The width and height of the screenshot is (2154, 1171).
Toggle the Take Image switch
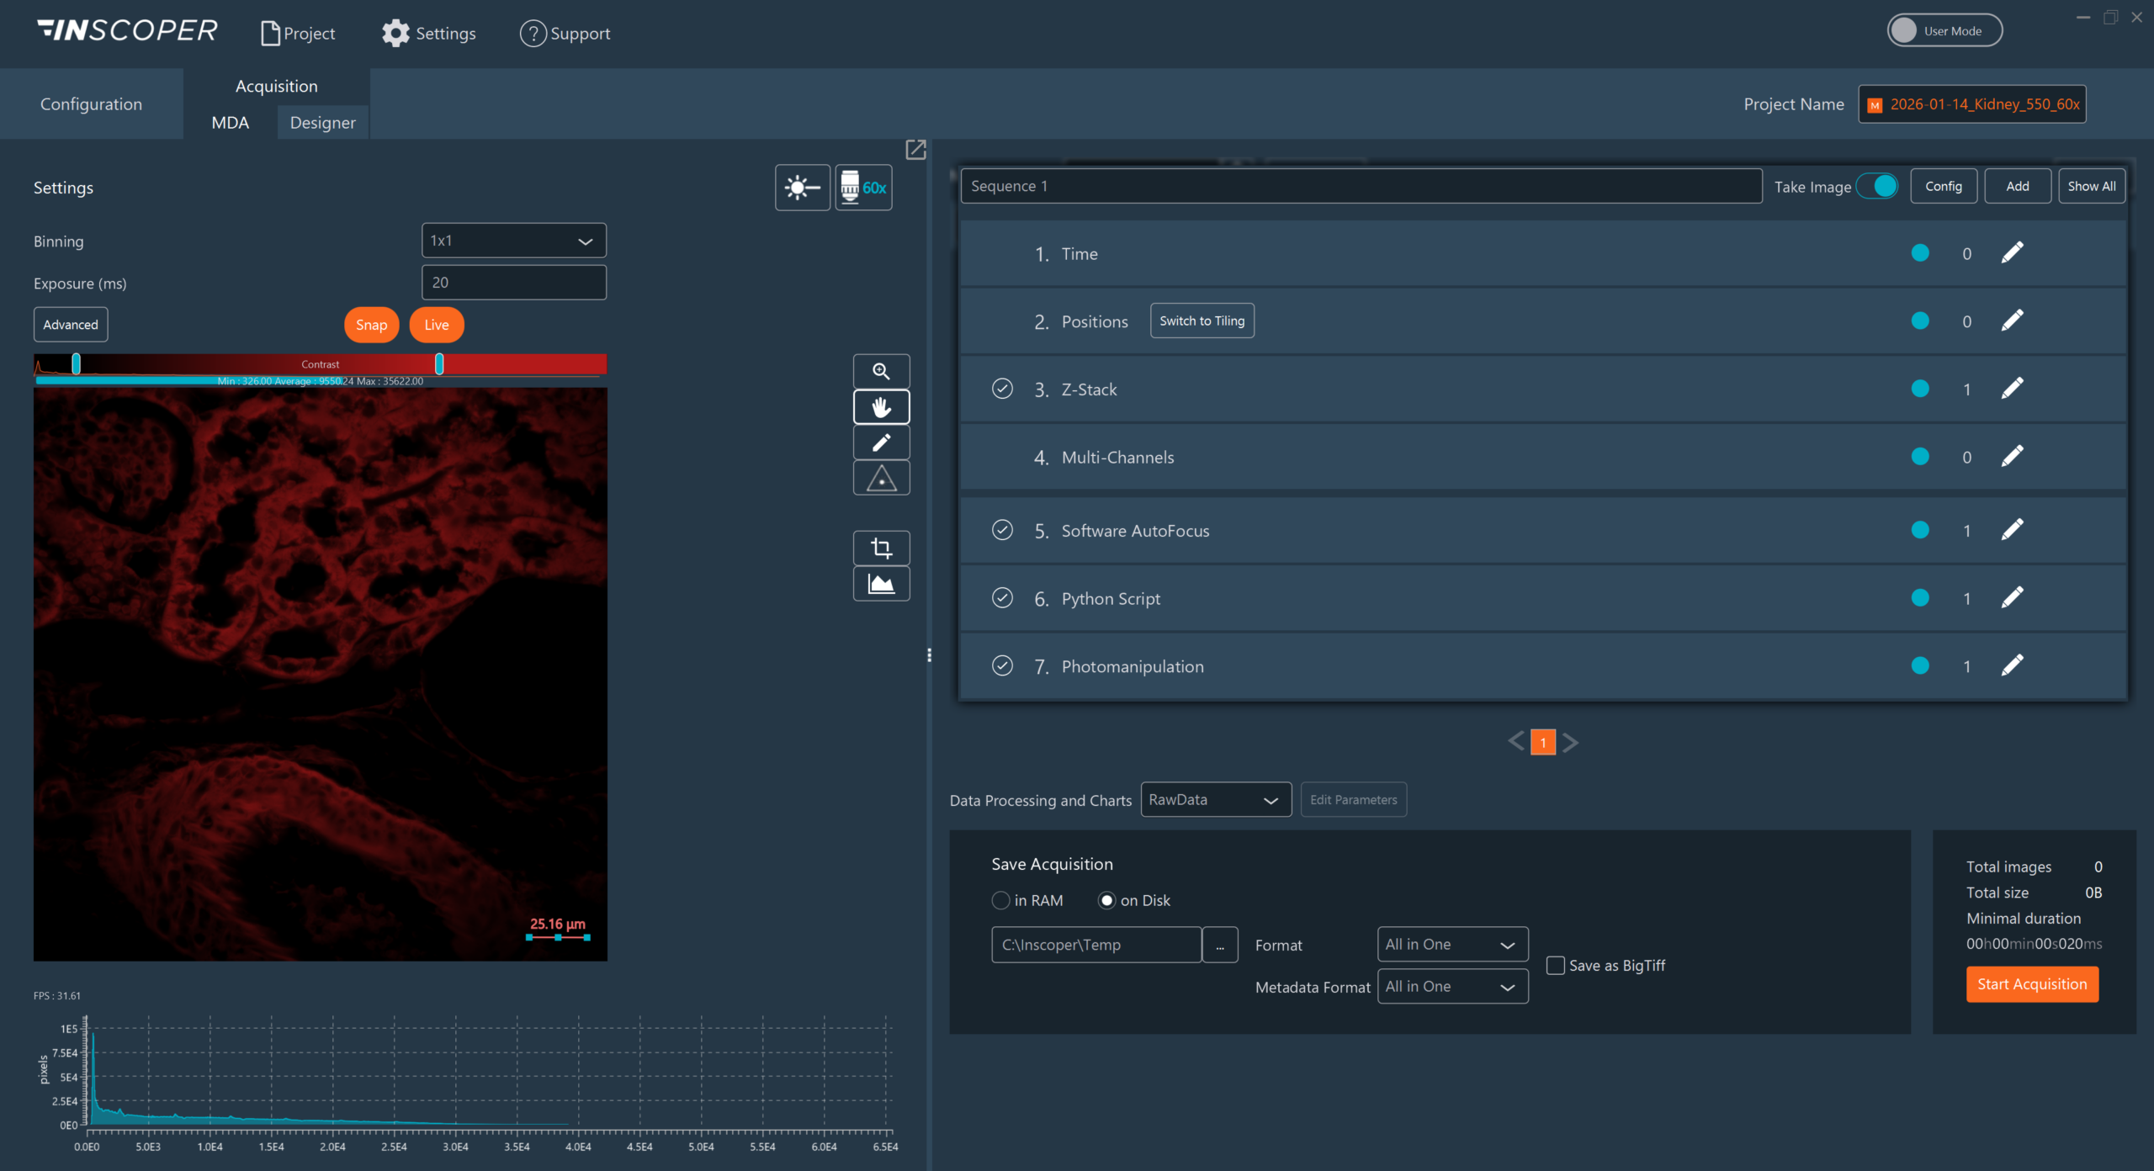[1877, 186]
